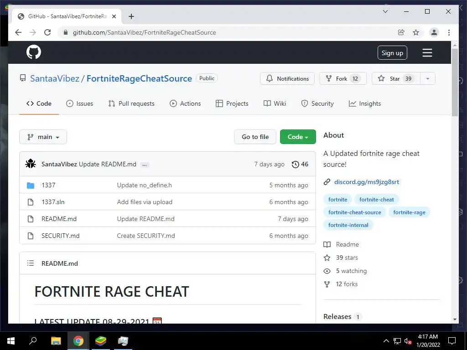This screenshot has width=467, height=350.
Task: Select the fortnite-rage topic tag
Action: coord(409,212)
